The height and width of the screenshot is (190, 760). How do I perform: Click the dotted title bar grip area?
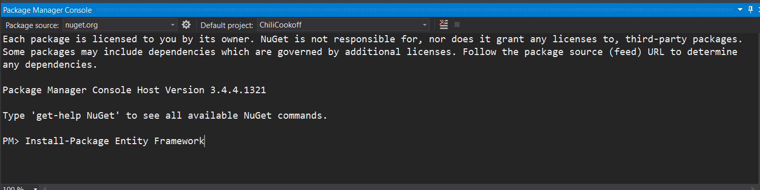(415, 10)
